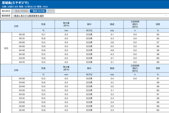
Task: Click wind speed 4.6 in the 04:40 row
Action: pyautogui.click(x=112, y=50)
